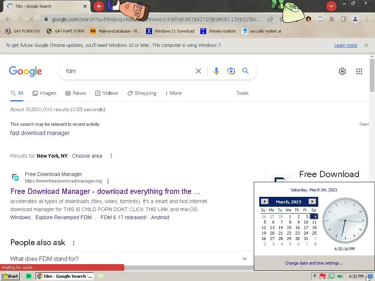View site information via the lock icon
Screen dimensions: 375x281
tap(46, 19)
